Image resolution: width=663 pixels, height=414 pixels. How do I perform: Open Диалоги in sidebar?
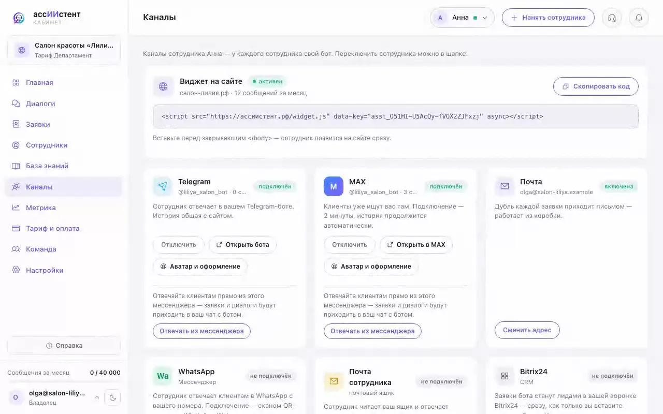[x=63, y=103]
